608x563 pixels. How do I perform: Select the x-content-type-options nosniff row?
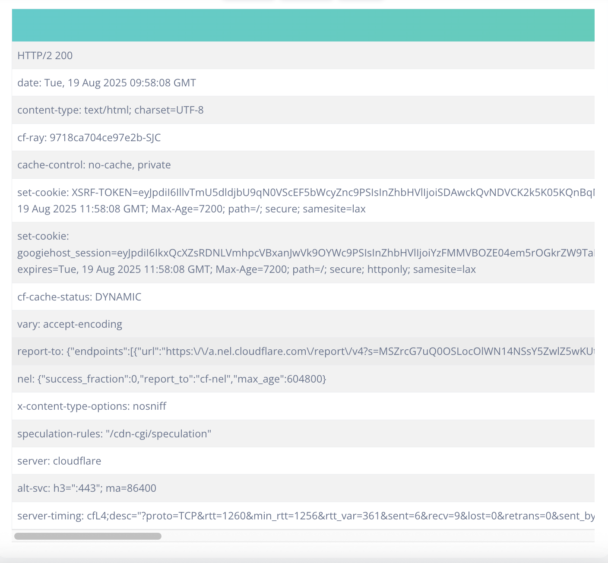coord(92,406)
